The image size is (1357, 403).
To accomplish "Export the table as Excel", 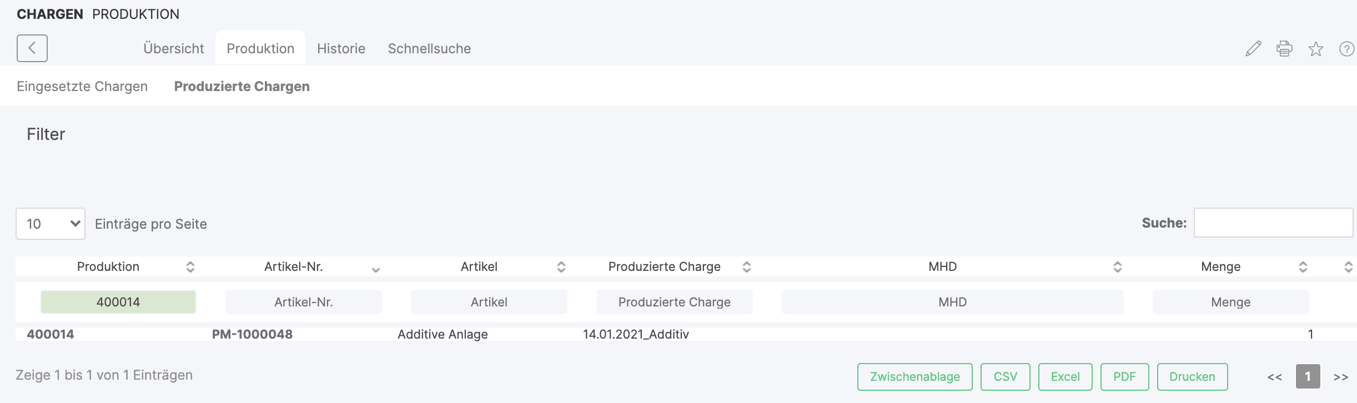I will tap(1065, 377).
